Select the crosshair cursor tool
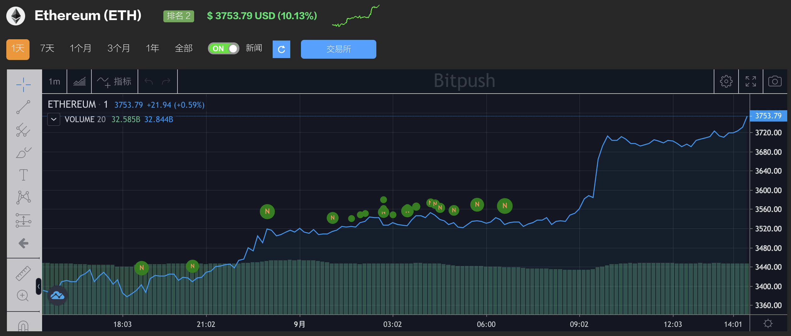This screenshot has width=791, height=336. [x=24, y=85]
